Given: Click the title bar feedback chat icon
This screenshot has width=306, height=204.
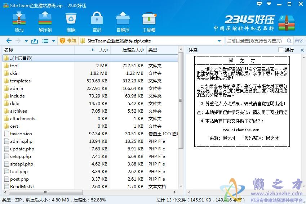Looking at the screenshot, I should (259, 4).
